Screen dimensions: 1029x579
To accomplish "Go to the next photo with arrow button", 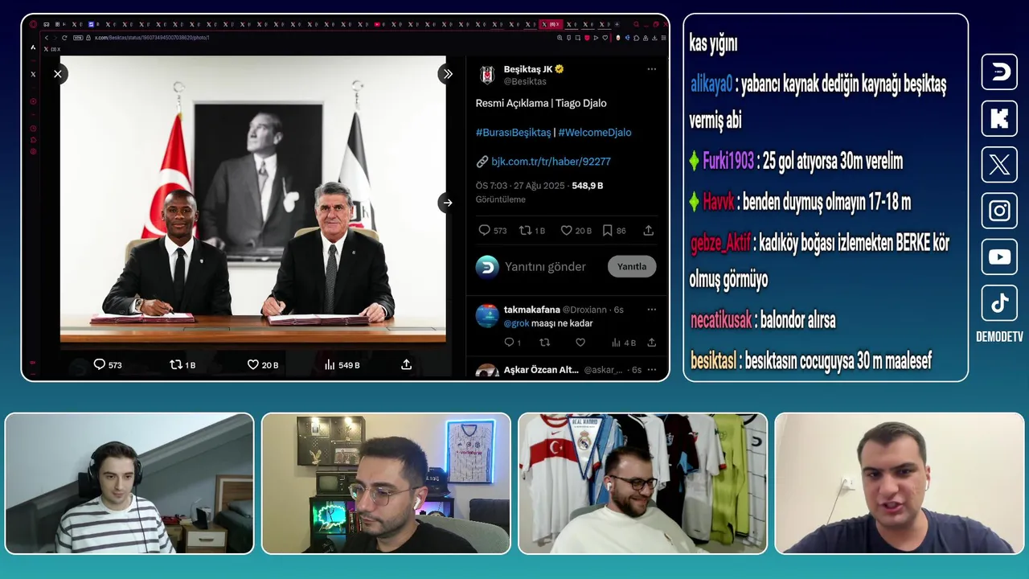I will pyautogui.click(x=447, y=203).
